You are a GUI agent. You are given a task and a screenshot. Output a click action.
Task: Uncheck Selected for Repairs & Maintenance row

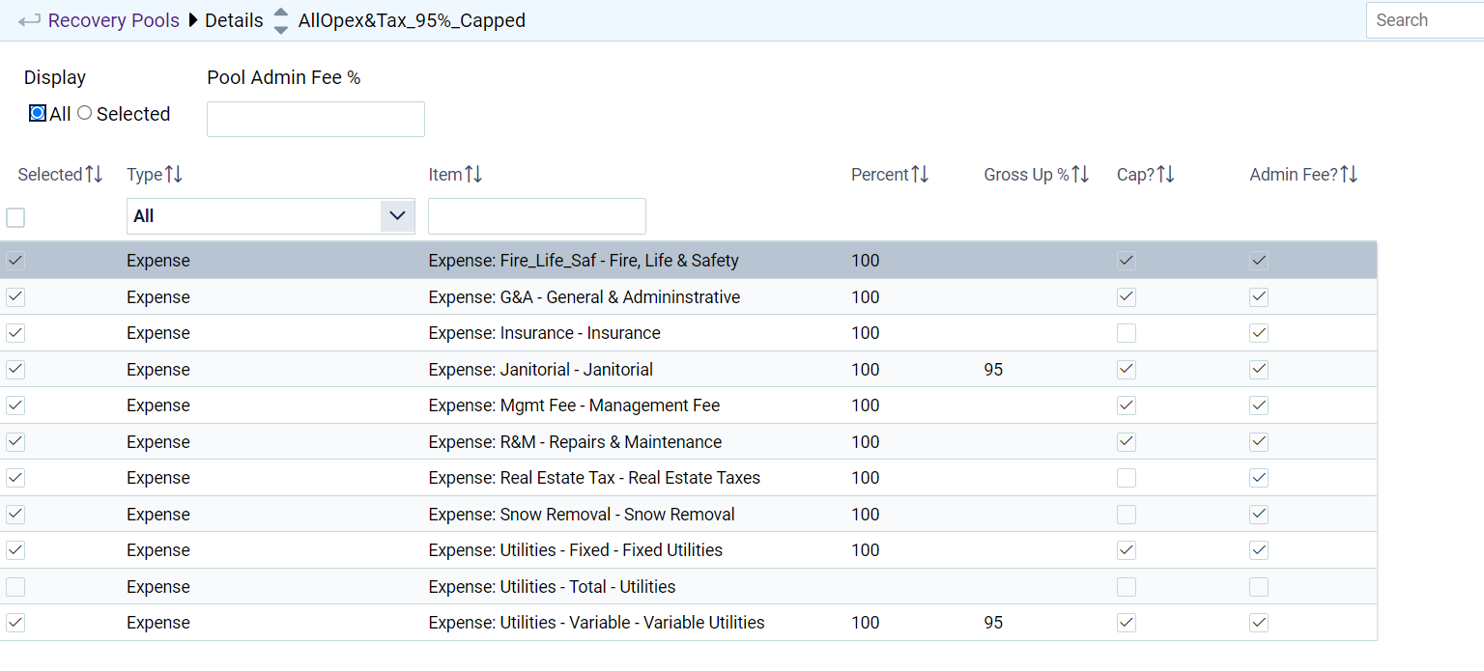[15, 442]
